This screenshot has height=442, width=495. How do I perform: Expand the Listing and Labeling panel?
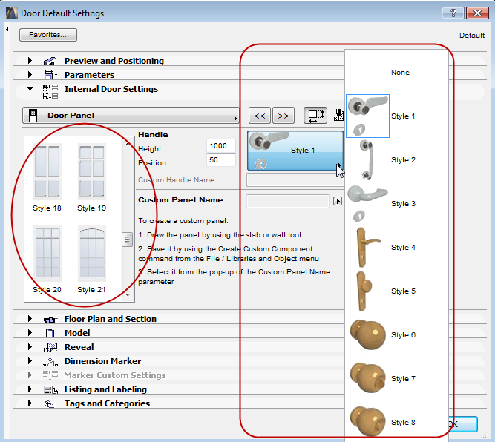pos(30,389)
